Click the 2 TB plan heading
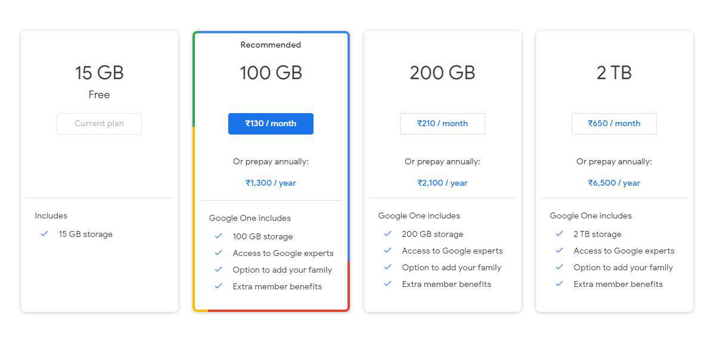 [614, 73]
